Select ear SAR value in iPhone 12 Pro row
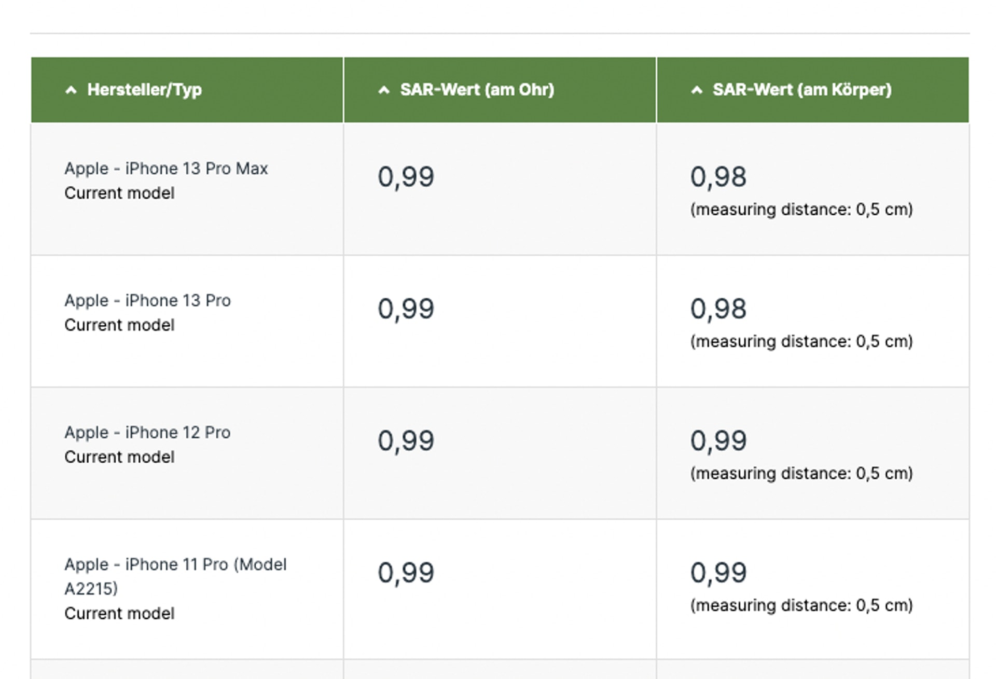The width and height of the screenshot is (996, 679). coord(406,441)
